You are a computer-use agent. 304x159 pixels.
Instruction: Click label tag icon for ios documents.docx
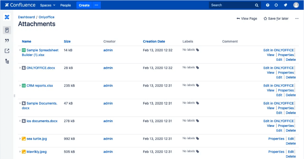[198, 121]
